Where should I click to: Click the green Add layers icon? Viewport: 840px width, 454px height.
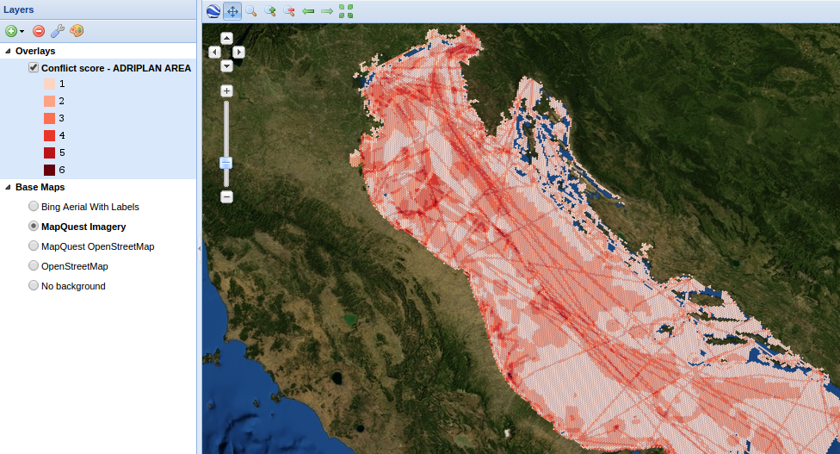(11, 31)
